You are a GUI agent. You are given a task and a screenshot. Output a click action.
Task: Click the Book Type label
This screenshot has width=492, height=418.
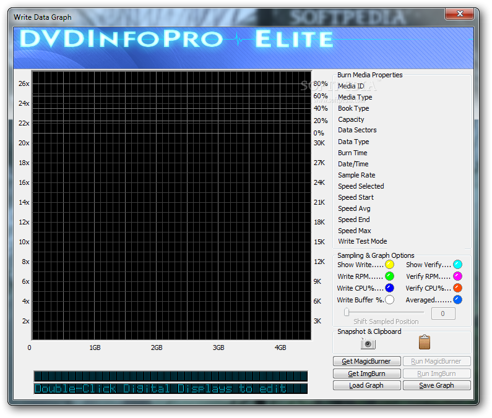pyautogui.click(x=353, y=108)
